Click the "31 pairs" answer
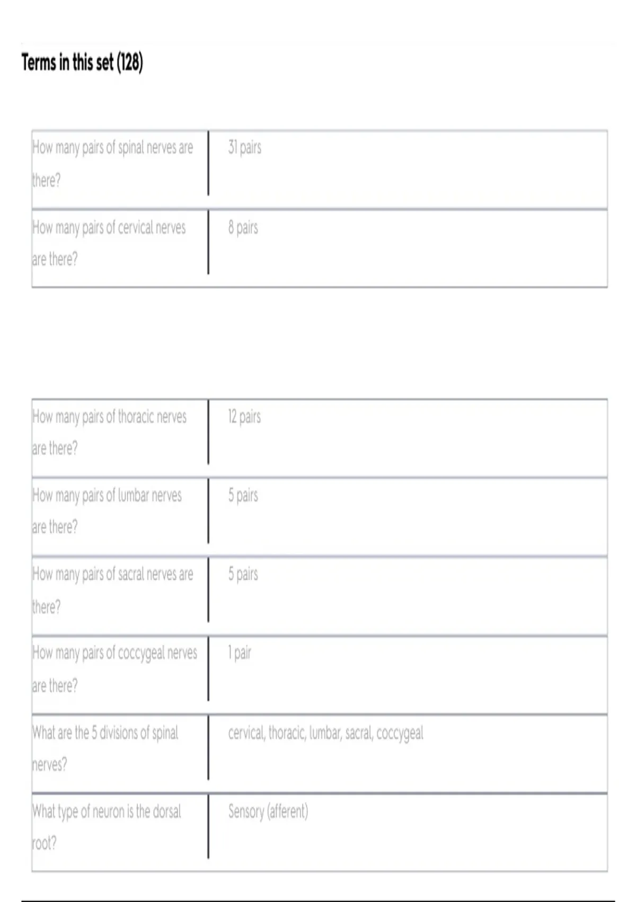This screenshot has width=636, height=902. pos(244,147)
